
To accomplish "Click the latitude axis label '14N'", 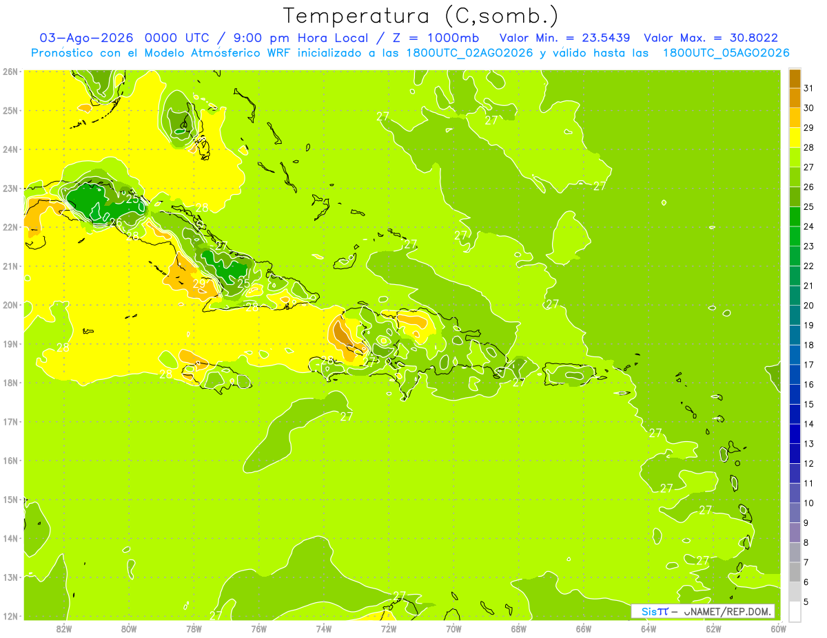I will click(x=10, y=538).
